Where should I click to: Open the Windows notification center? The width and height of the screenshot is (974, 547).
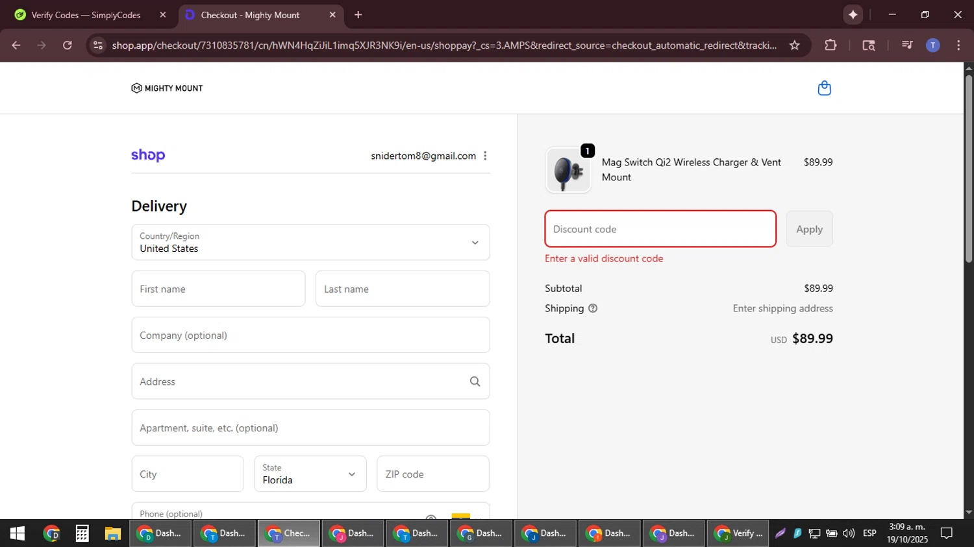tap(947, 533)
